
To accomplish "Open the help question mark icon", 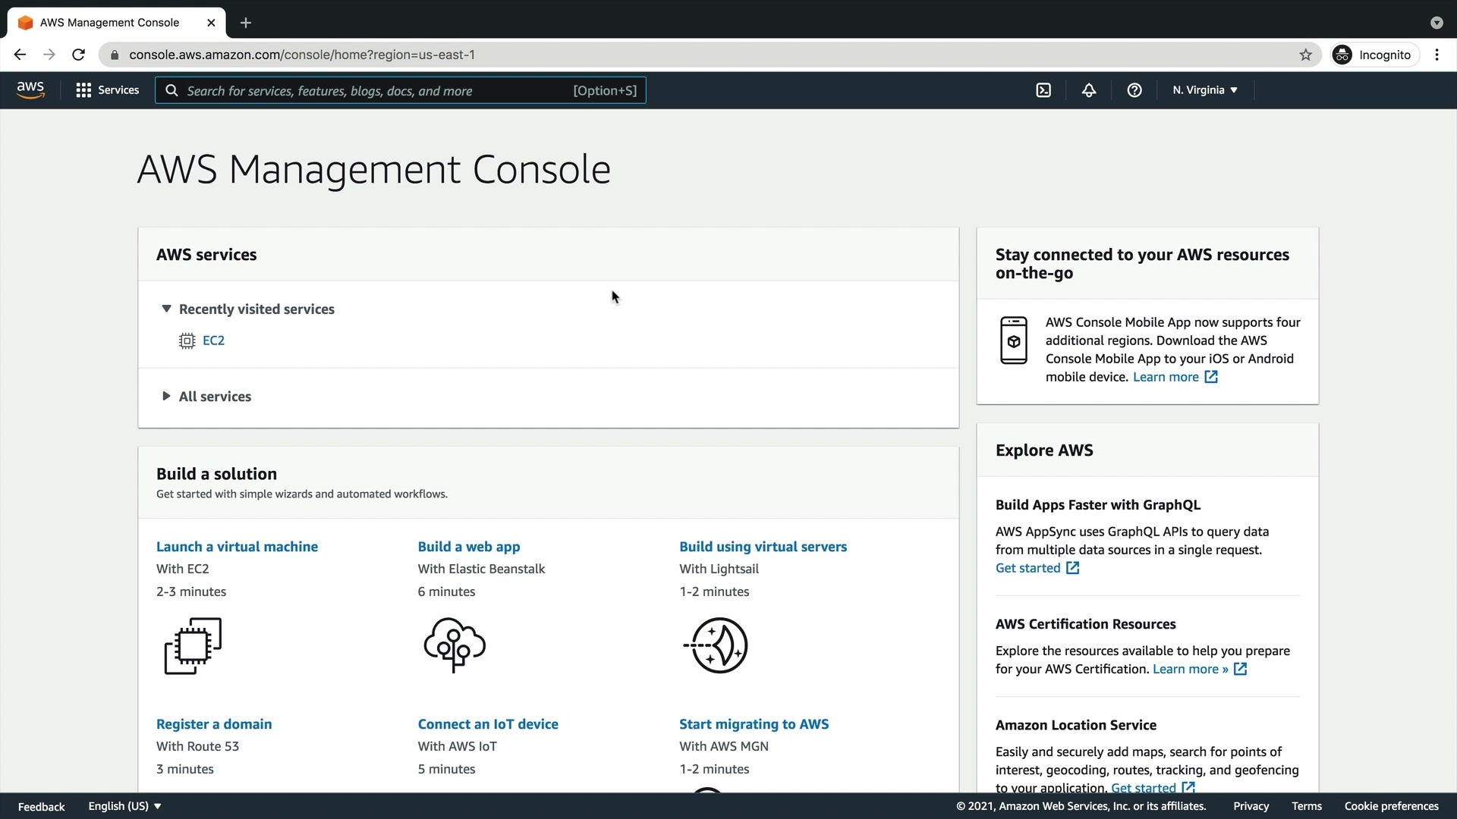I will (1134, 90).
